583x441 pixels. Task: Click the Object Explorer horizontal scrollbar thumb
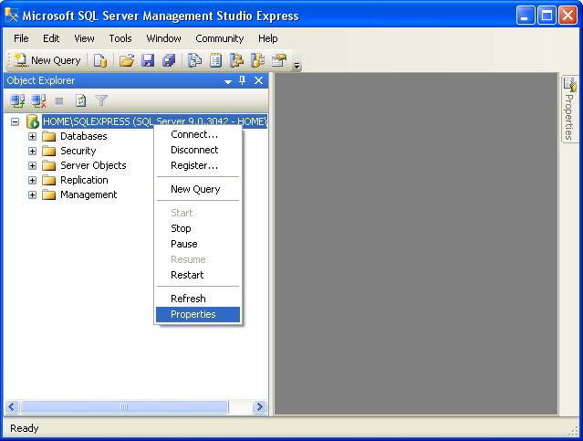coord(124,407)
